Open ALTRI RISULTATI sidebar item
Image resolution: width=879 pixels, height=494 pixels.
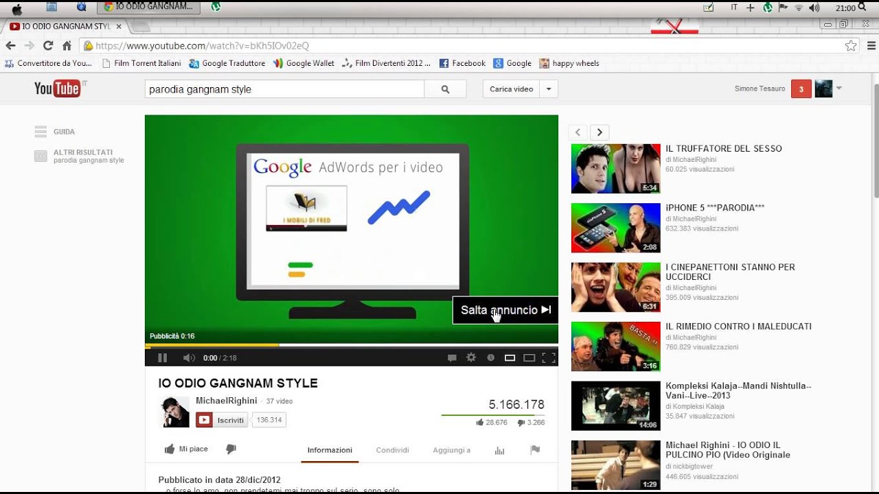pyautogui.click(x=79, y=156)
